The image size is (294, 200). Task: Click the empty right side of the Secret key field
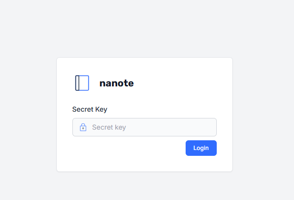tap(178, 127)
